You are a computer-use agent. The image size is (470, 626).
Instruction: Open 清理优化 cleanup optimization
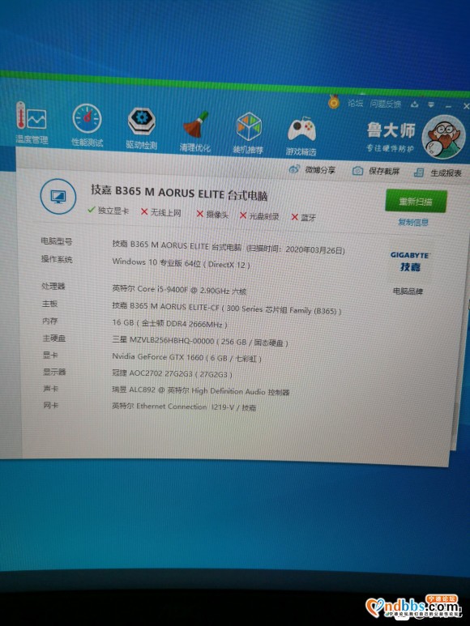click(194, 131)
